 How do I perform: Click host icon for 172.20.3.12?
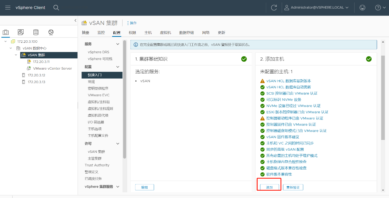(23, 75)
